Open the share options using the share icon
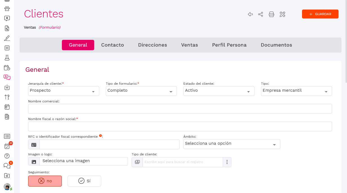The height and width of the screenshot is (193, 347). (x=260, y=14)
